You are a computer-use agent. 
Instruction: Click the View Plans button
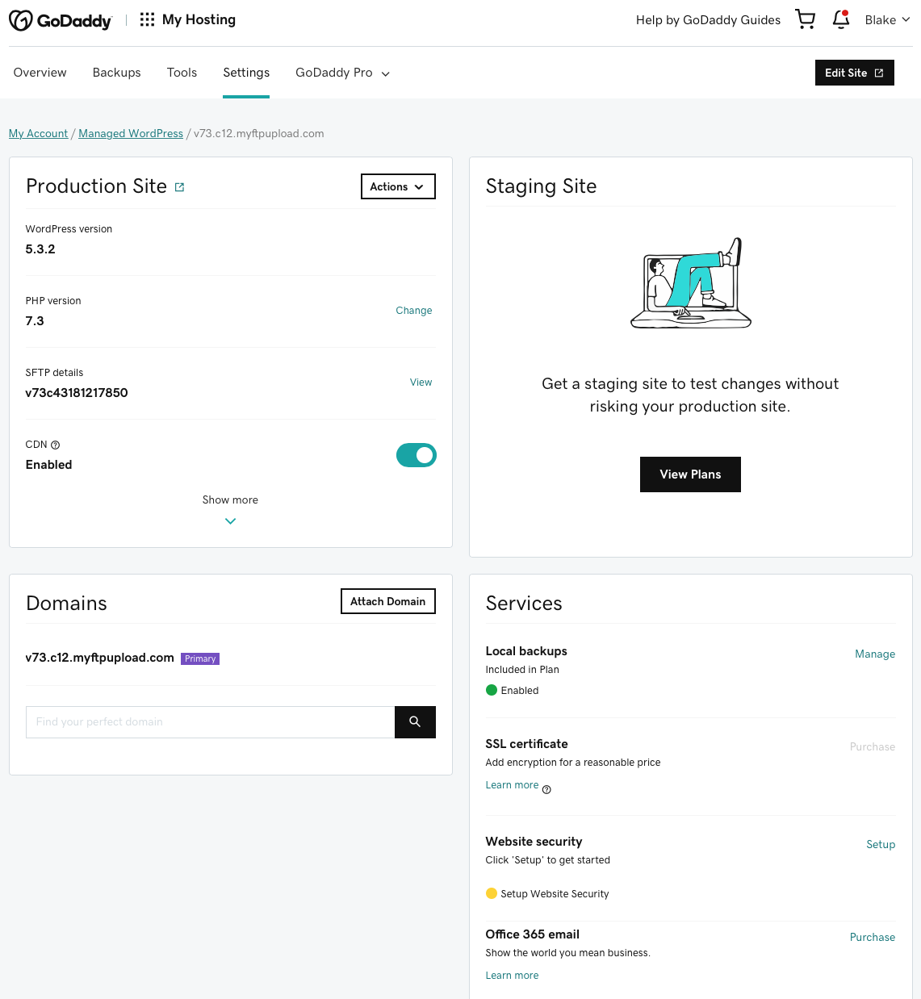click(690, 474)
